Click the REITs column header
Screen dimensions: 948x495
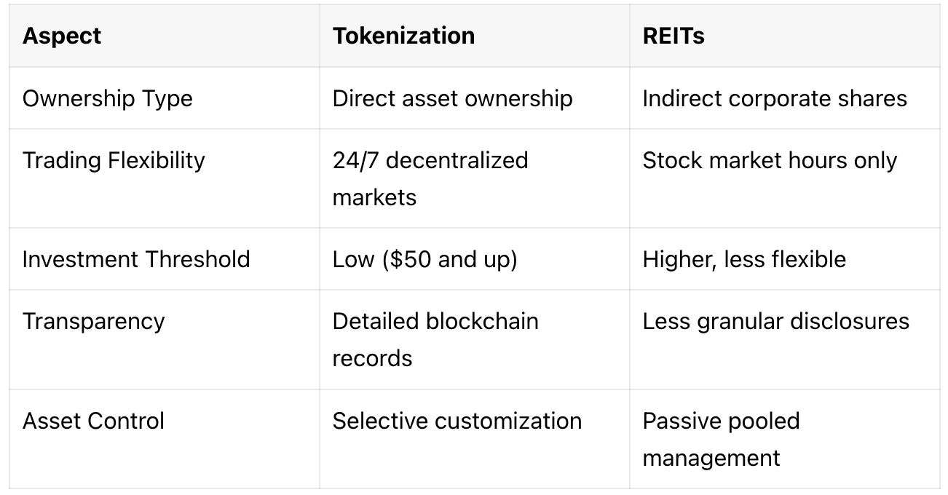coord(674,36)
